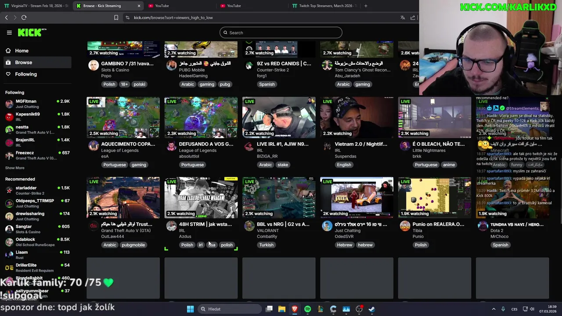The image size is (562, 316).
Task: Switch to the second YouTube tab
Action: pyautogui.click(x=252, y=6)
